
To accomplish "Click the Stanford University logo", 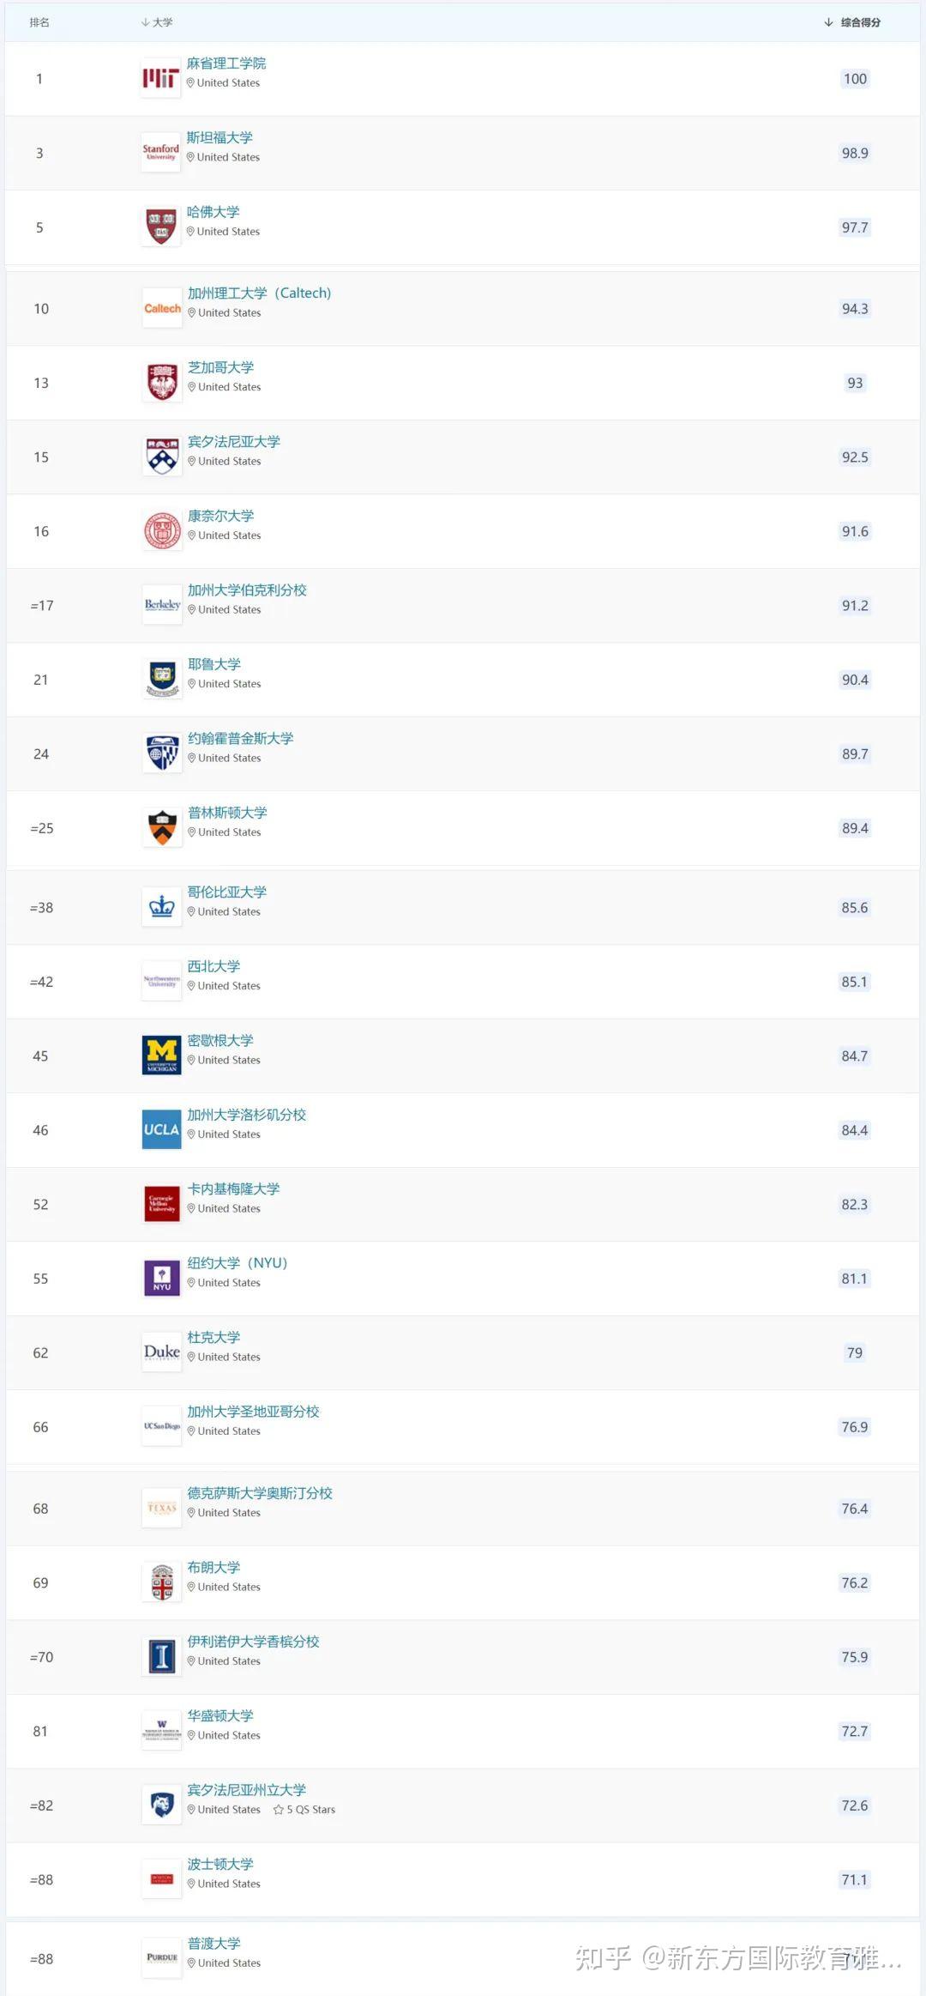I will 160,153.
